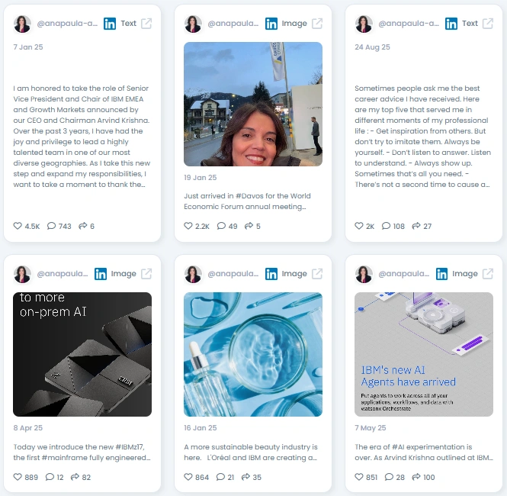Click heart icon on post with 864 likes

coord(188,477)
